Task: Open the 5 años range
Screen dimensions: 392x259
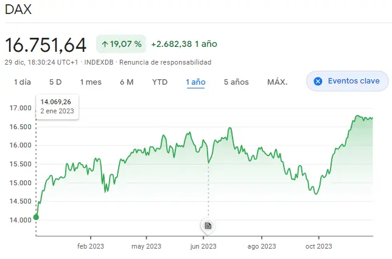Action: coord(236,82)
